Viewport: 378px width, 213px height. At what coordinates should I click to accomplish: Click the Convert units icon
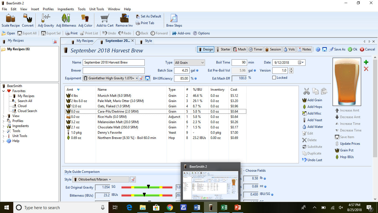[28, 21]
